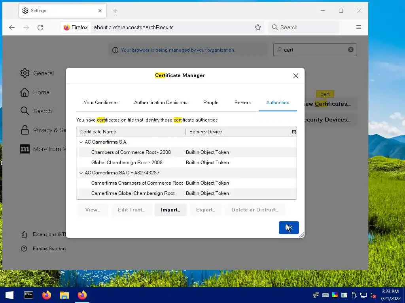Open General settings category
Screen dimensions: 405x303
coord(37,73)
